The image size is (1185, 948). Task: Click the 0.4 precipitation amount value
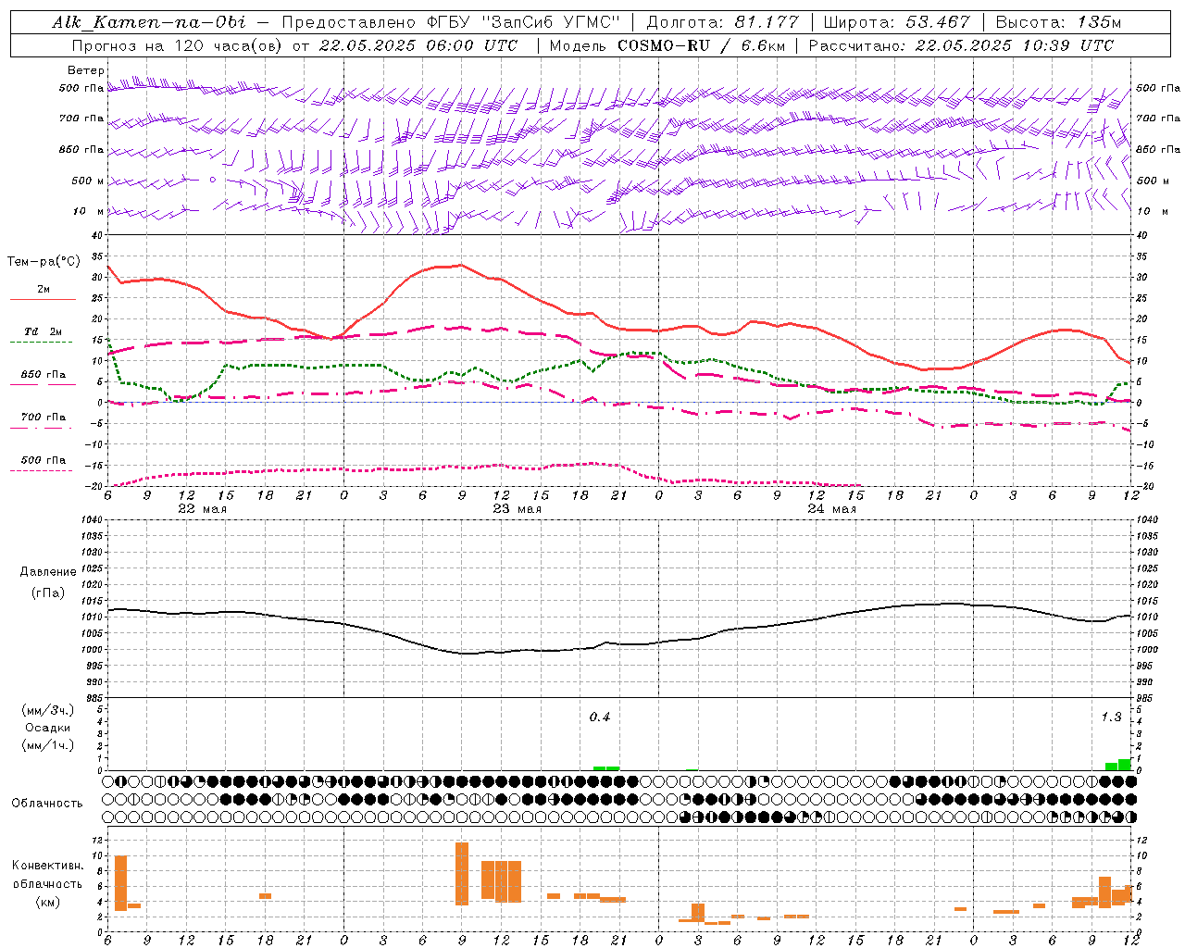click(x=600, y=717)
